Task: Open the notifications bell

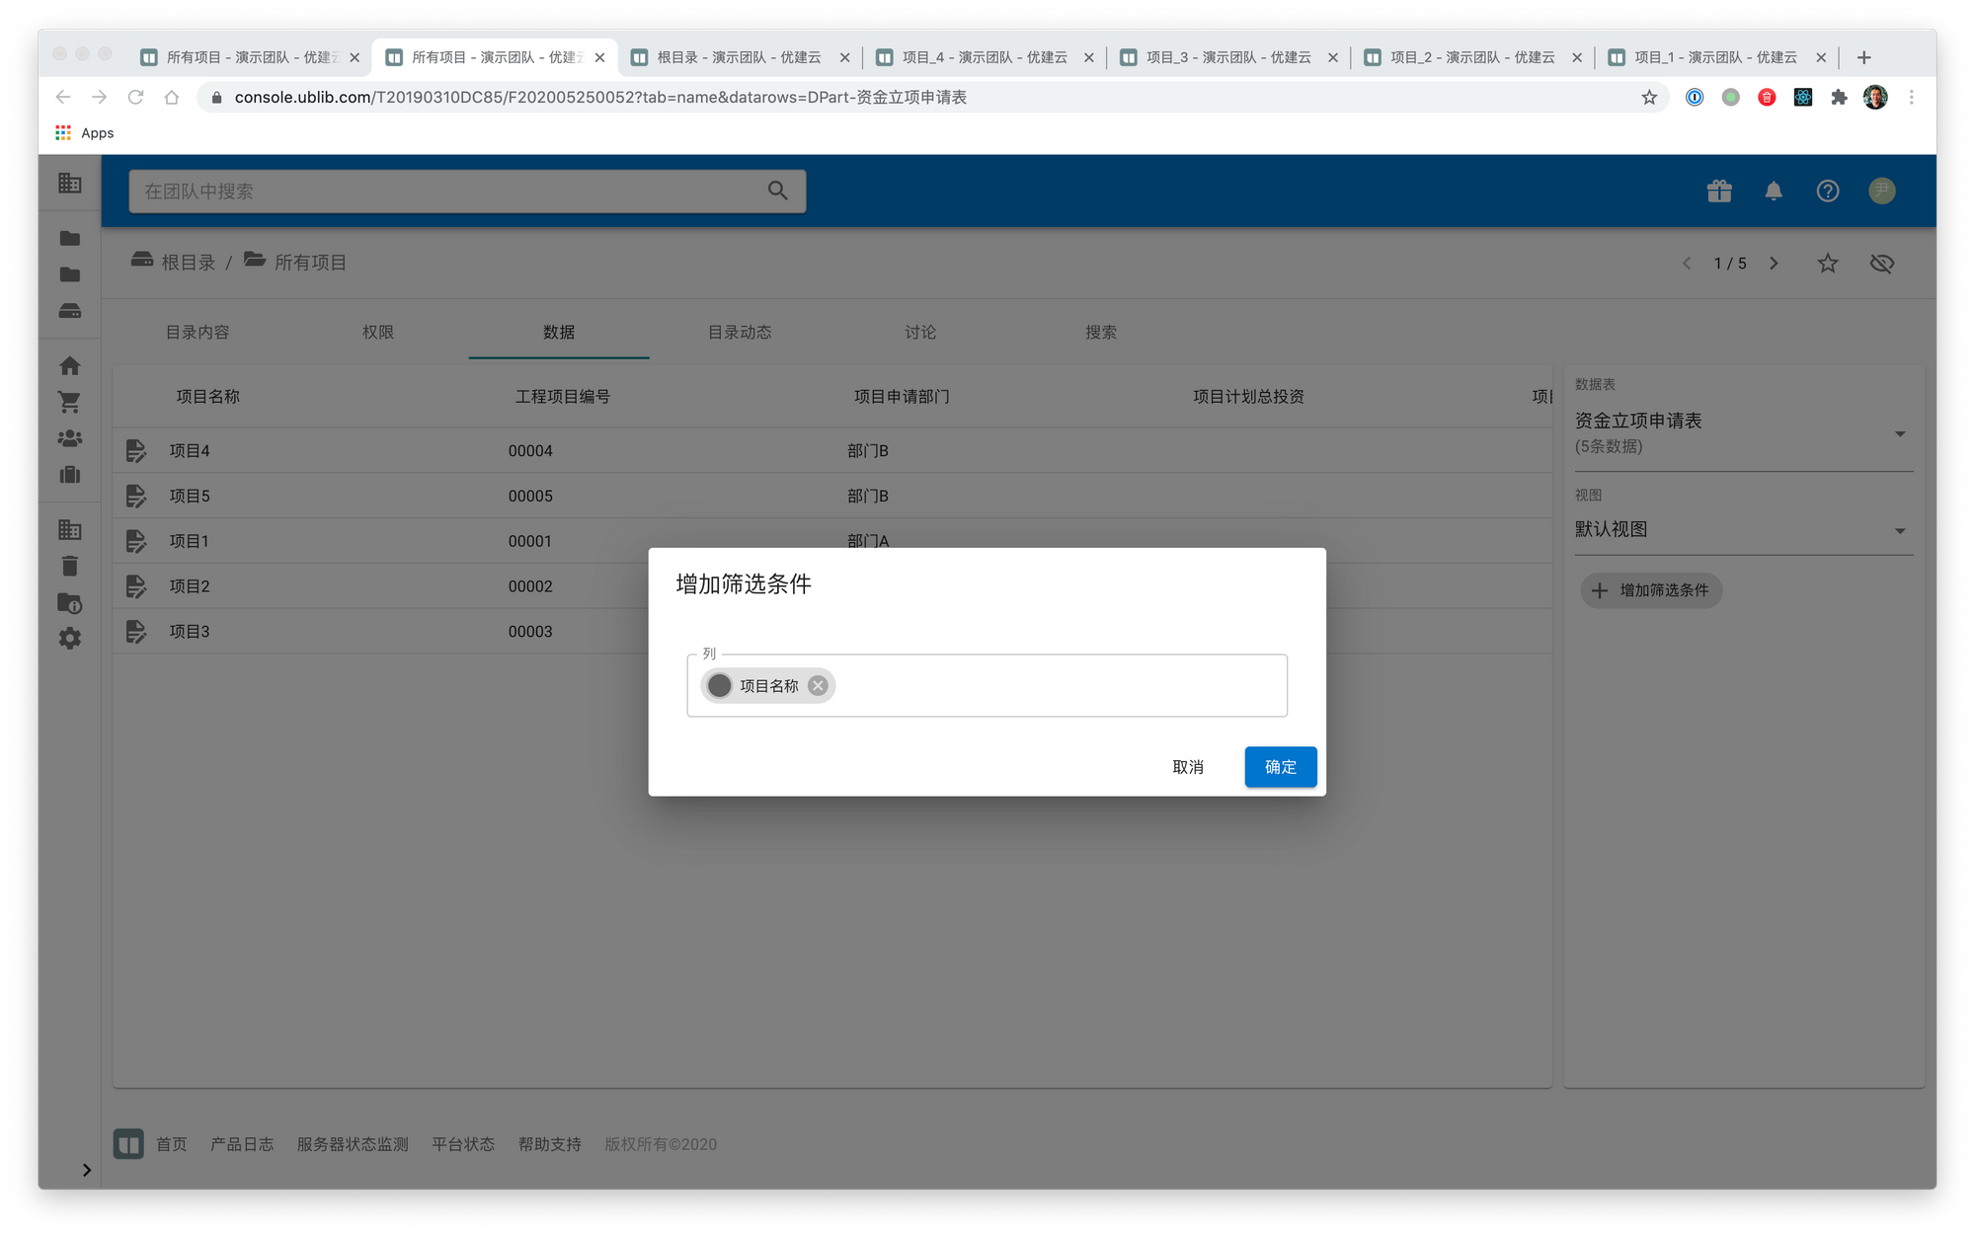Action: [1774, 192]
